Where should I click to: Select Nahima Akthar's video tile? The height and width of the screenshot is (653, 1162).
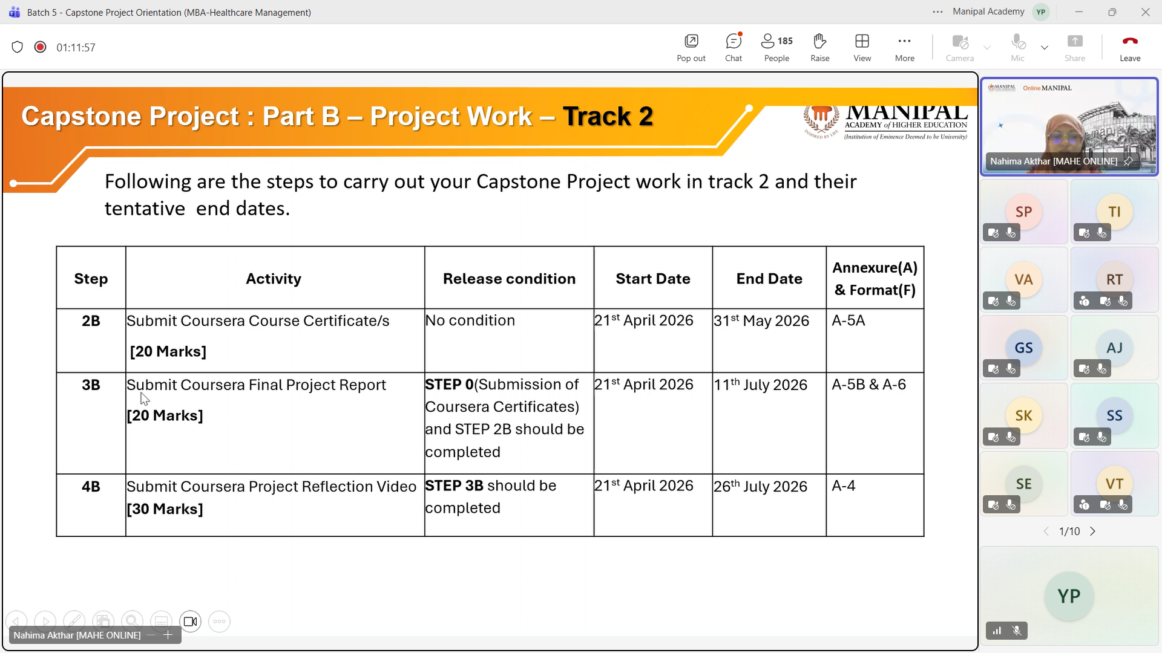1069,126
